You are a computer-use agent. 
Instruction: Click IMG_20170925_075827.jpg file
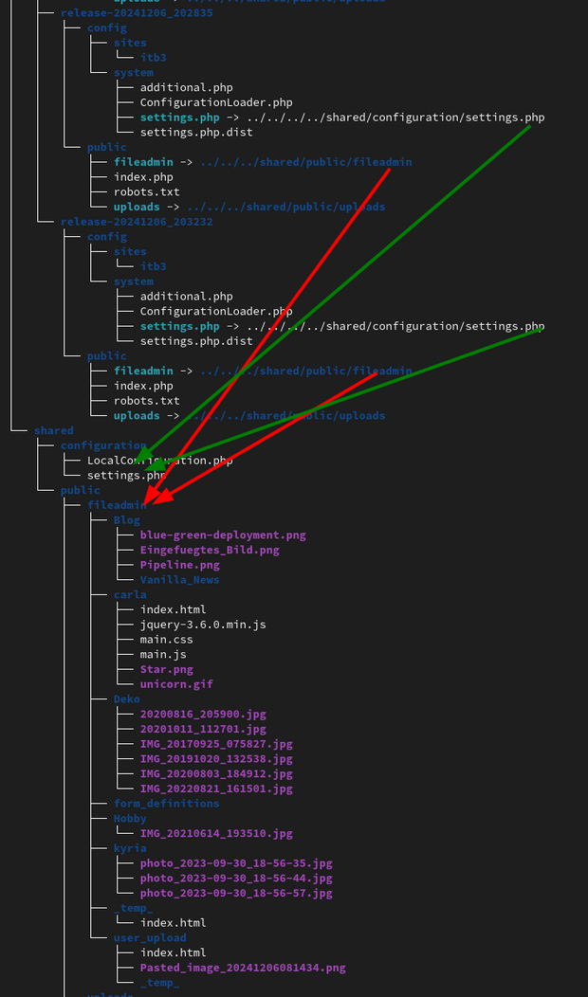216,744
